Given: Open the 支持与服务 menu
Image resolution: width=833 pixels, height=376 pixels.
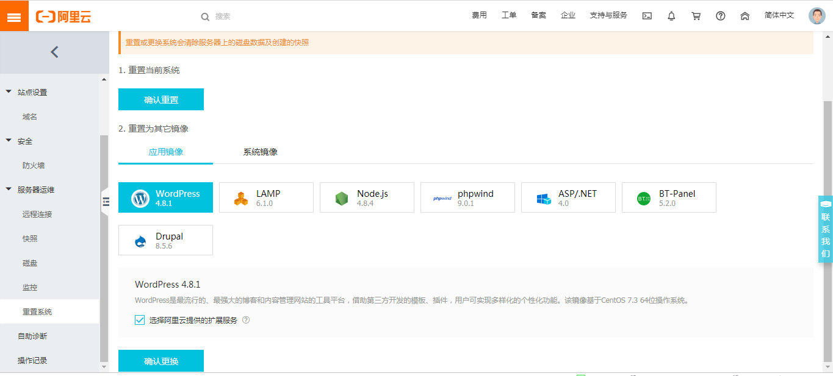Looking at the screenshot, I should coord(608,15).
